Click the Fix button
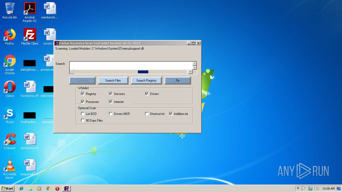 point(178,81)
